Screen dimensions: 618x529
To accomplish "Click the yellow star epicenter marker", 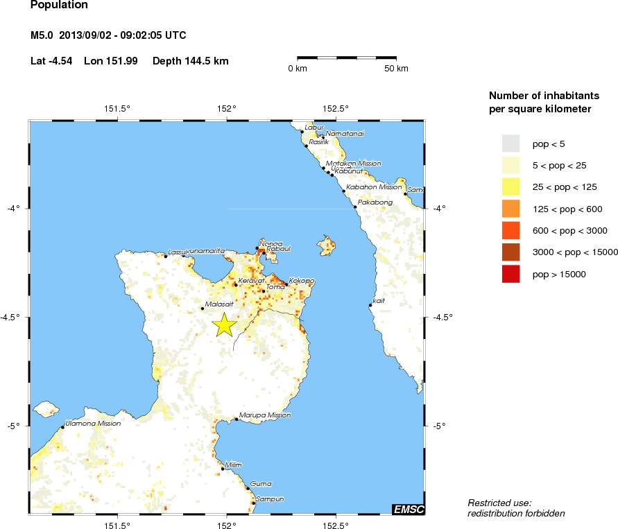I will (x=224, y=324).
